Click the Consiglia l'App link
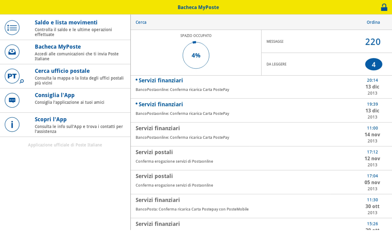392x245 pixels. [x=55, y=95]
